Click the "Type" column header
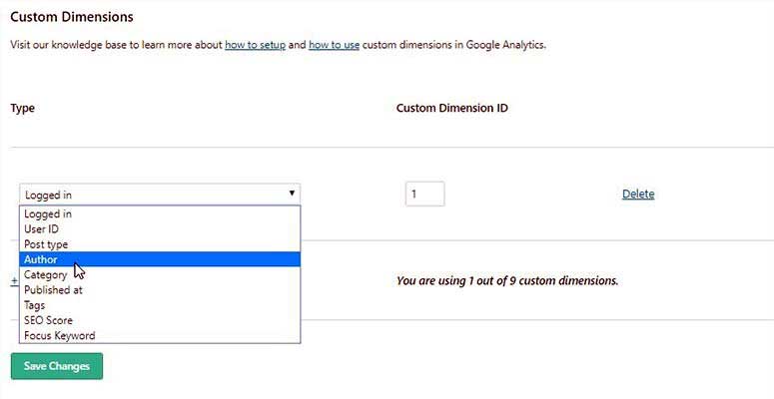 click(x=23, y=108)
